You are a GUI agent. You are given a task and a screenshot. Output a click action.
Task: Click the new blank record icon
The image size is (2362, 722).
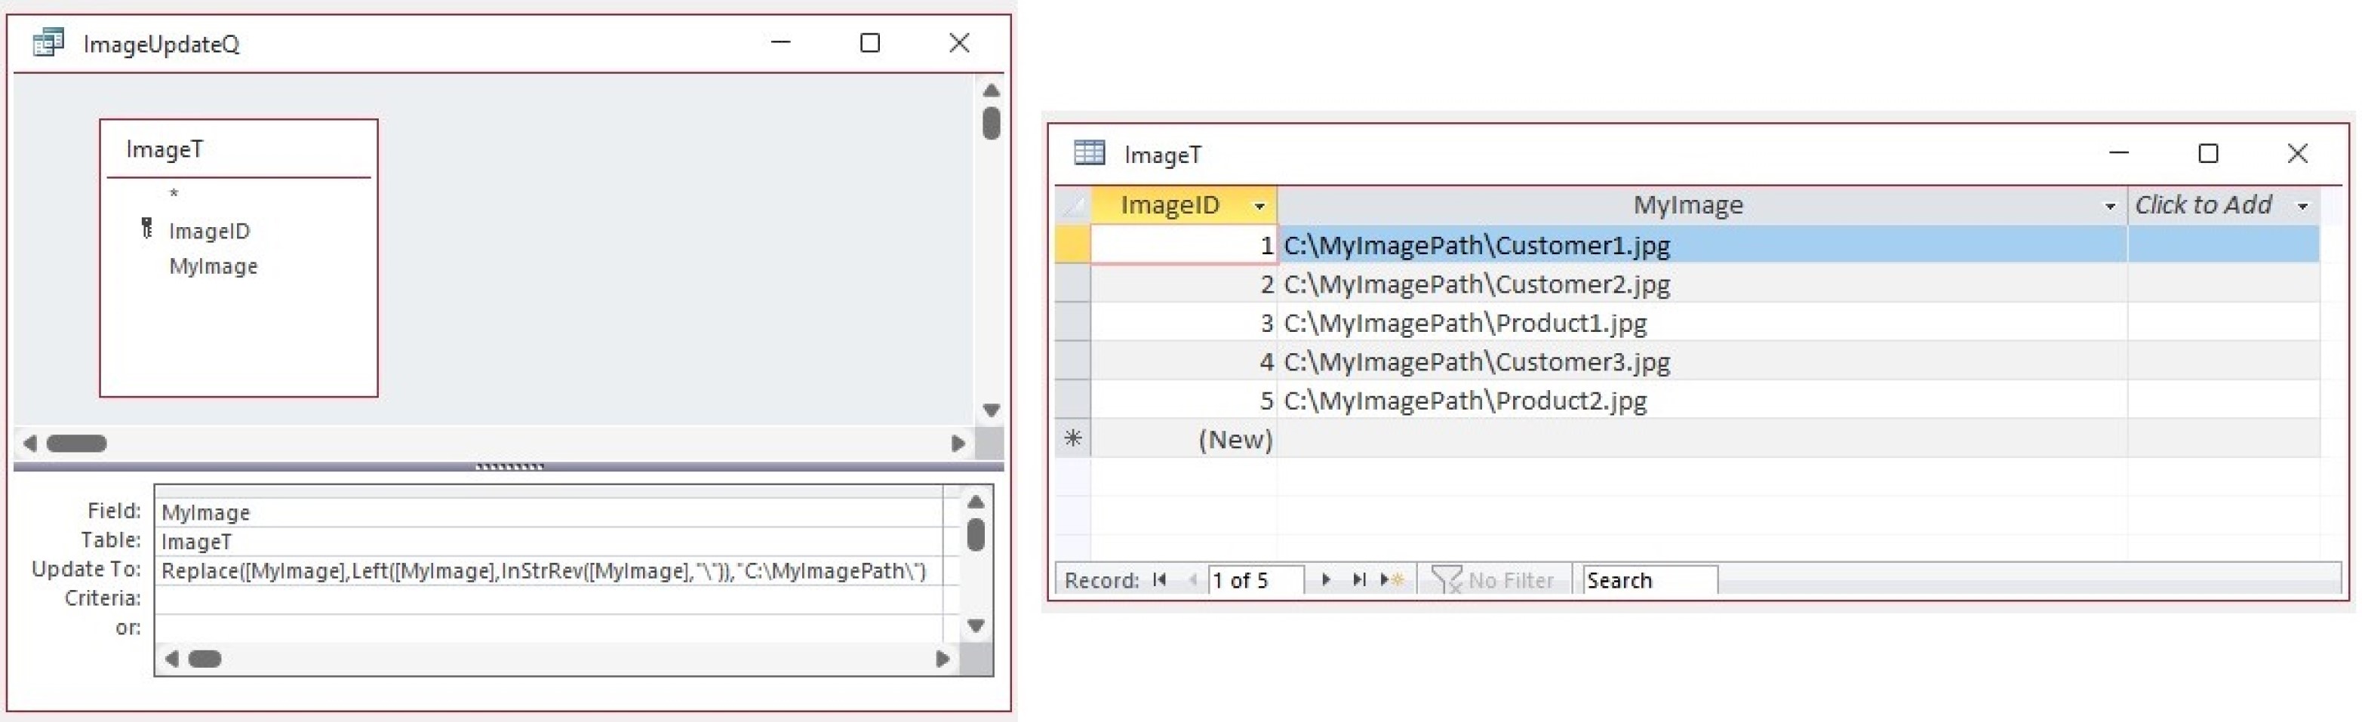click(x=1392, y=580)
